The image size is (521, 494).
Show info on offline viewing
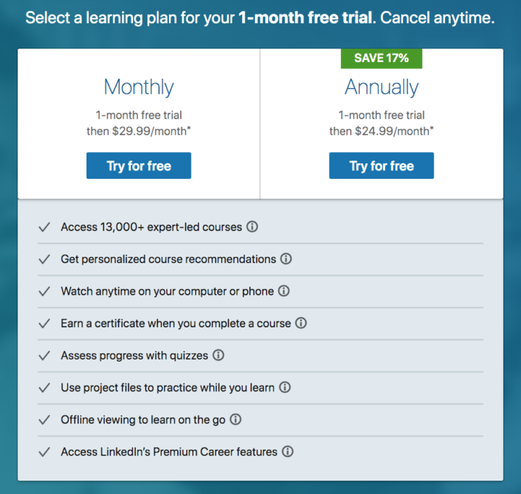236,419
